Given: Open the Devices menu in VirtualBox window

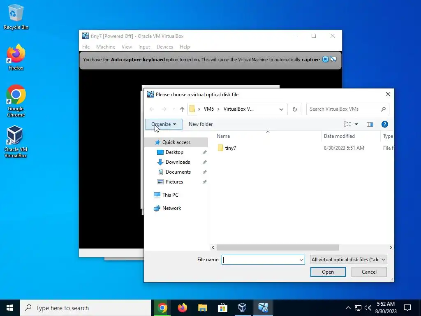Looking at the screenshot, I should click(165, 47).
